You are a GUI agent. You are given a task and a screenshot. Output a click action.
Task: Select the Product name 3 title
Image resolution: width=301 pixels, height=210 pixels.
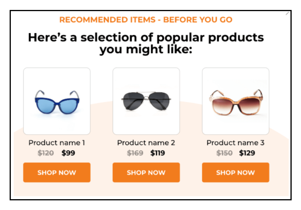(x=236, y=143)
